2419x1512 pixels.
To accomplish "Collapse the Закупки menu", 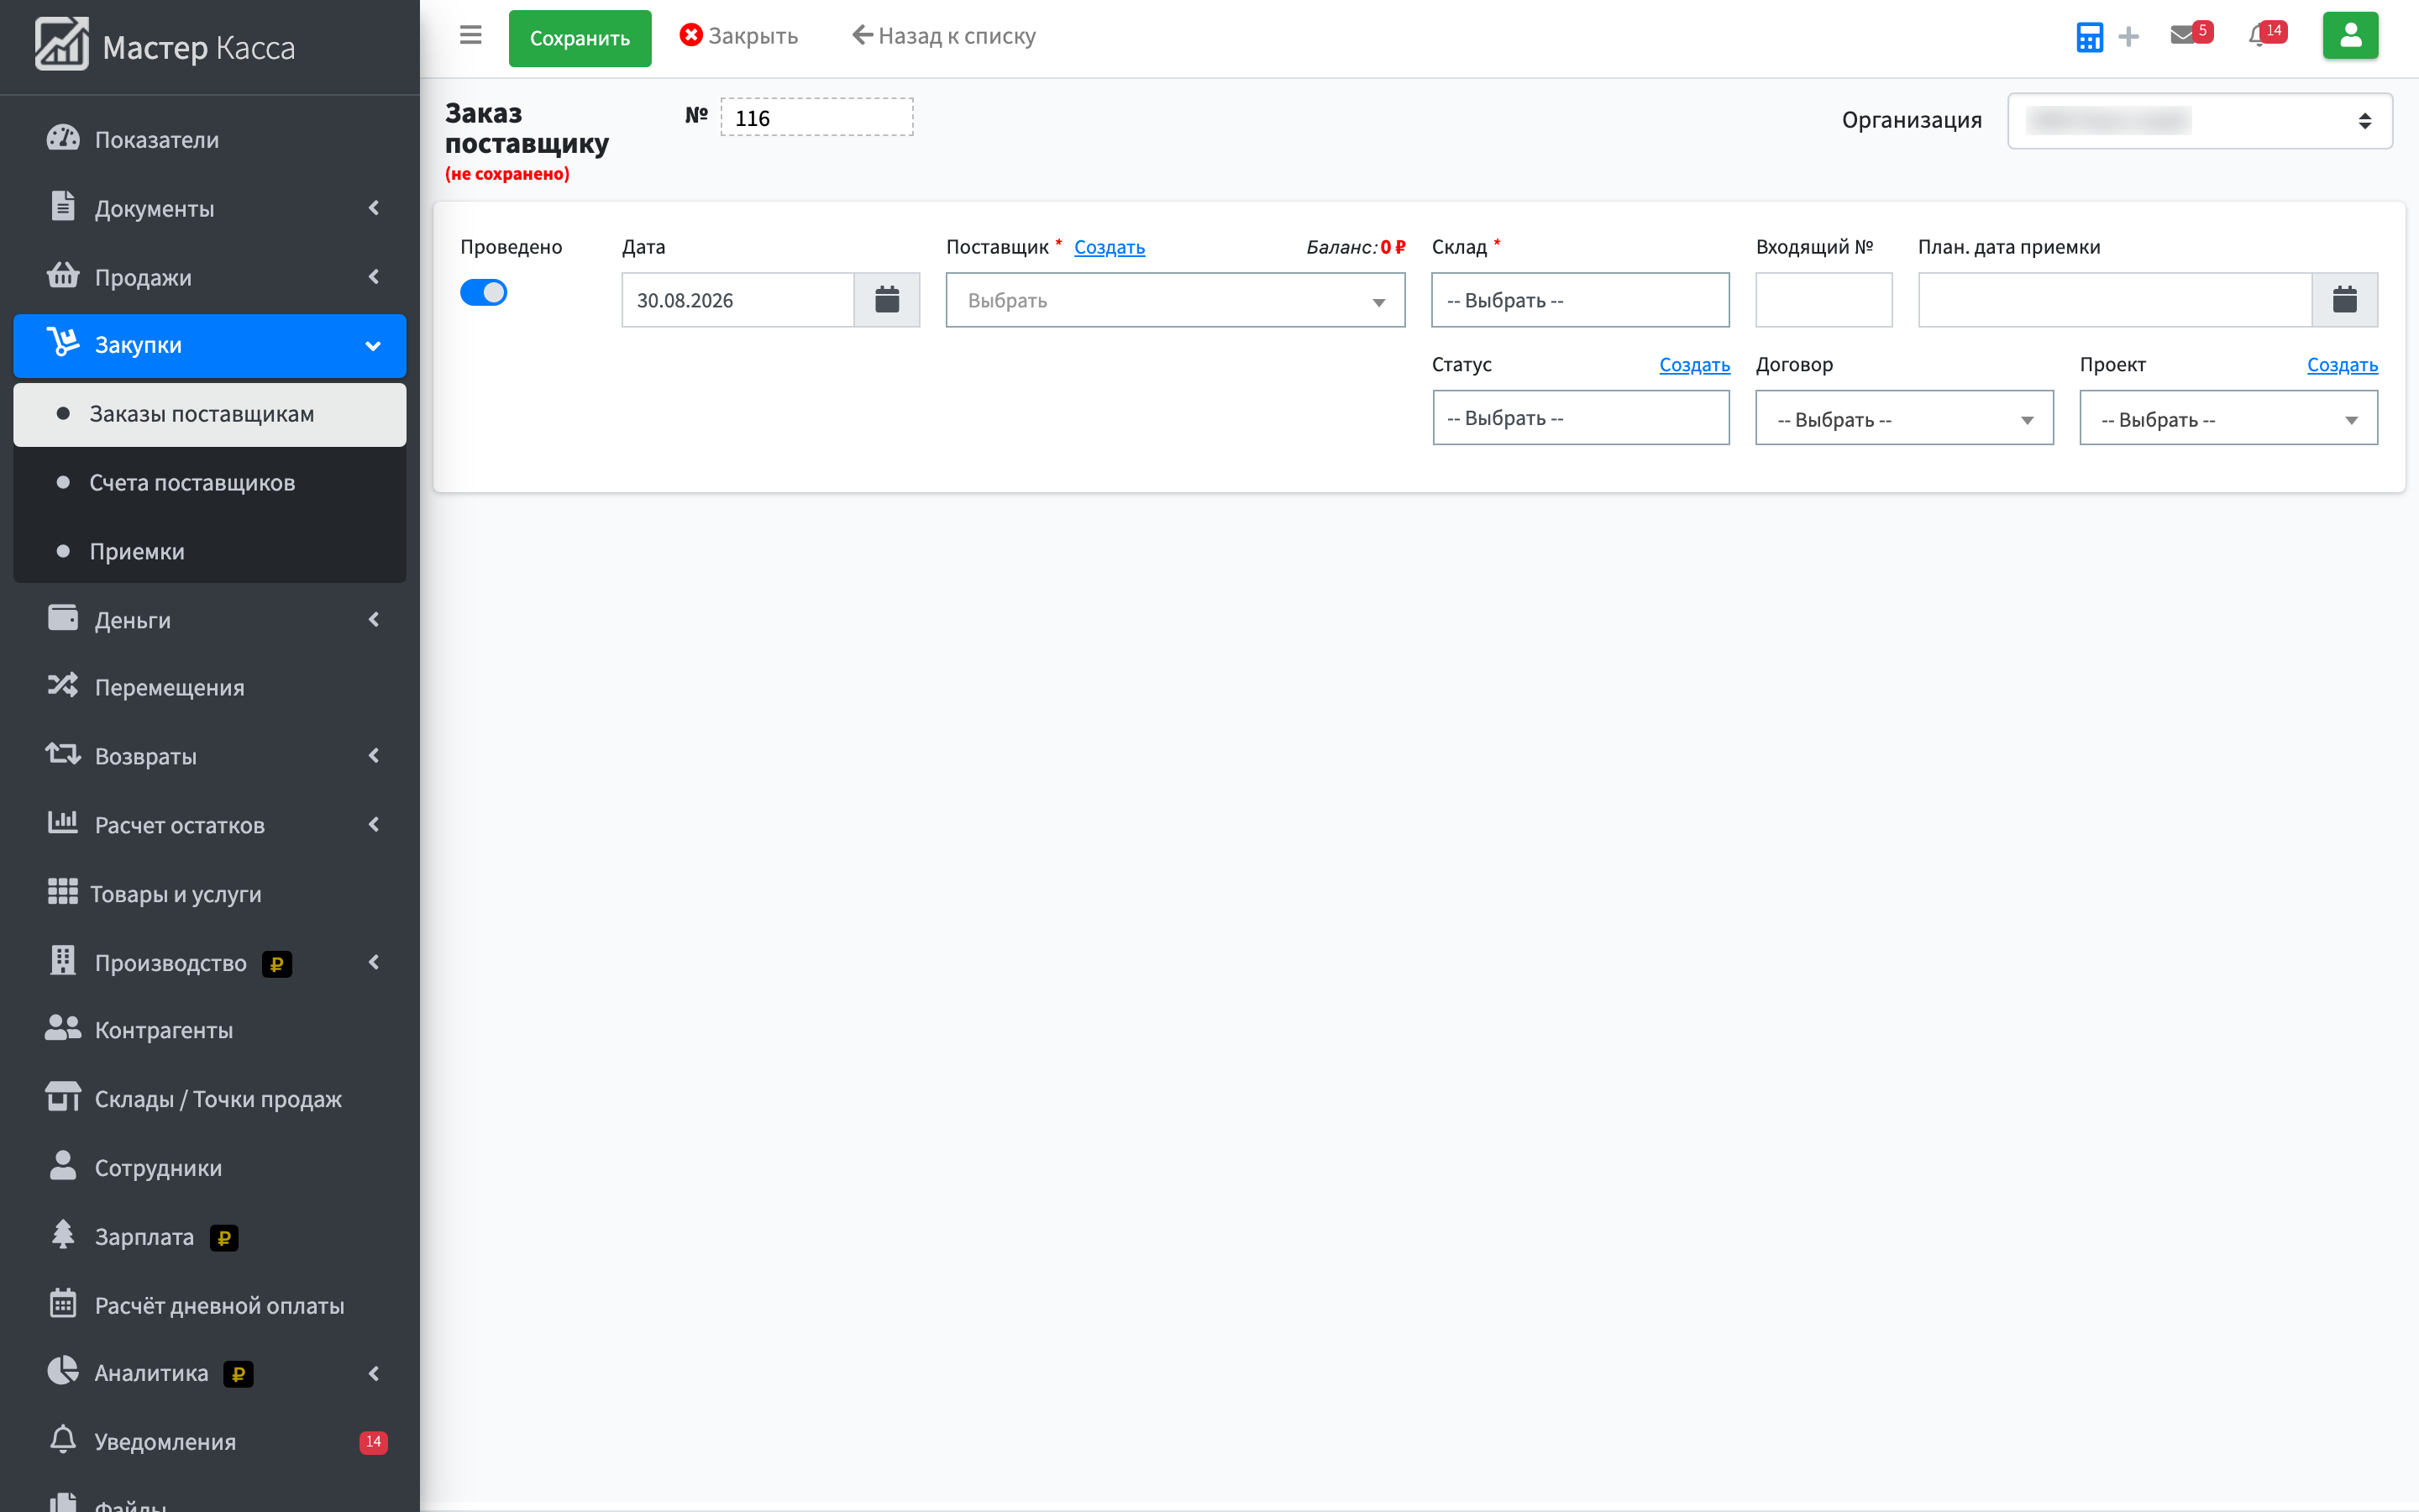I will [210, 346].
